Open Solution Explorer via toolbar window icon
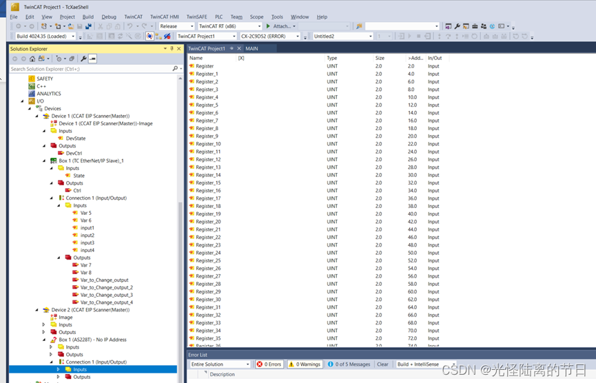 click(449, 26)
